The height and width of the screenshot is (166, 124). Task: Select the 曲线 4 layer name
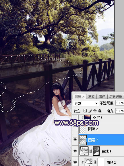click(x=106, y=151)
